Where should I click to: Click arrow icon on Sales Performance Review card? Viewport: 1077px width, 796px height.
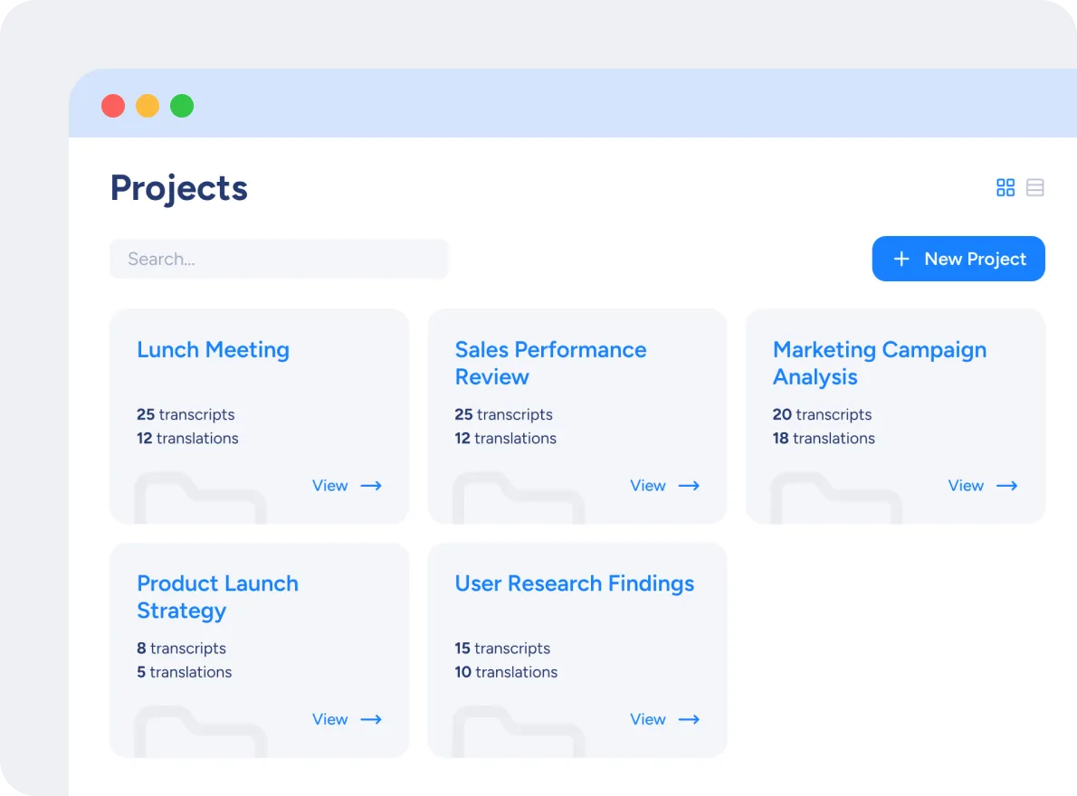coord(690,486)
